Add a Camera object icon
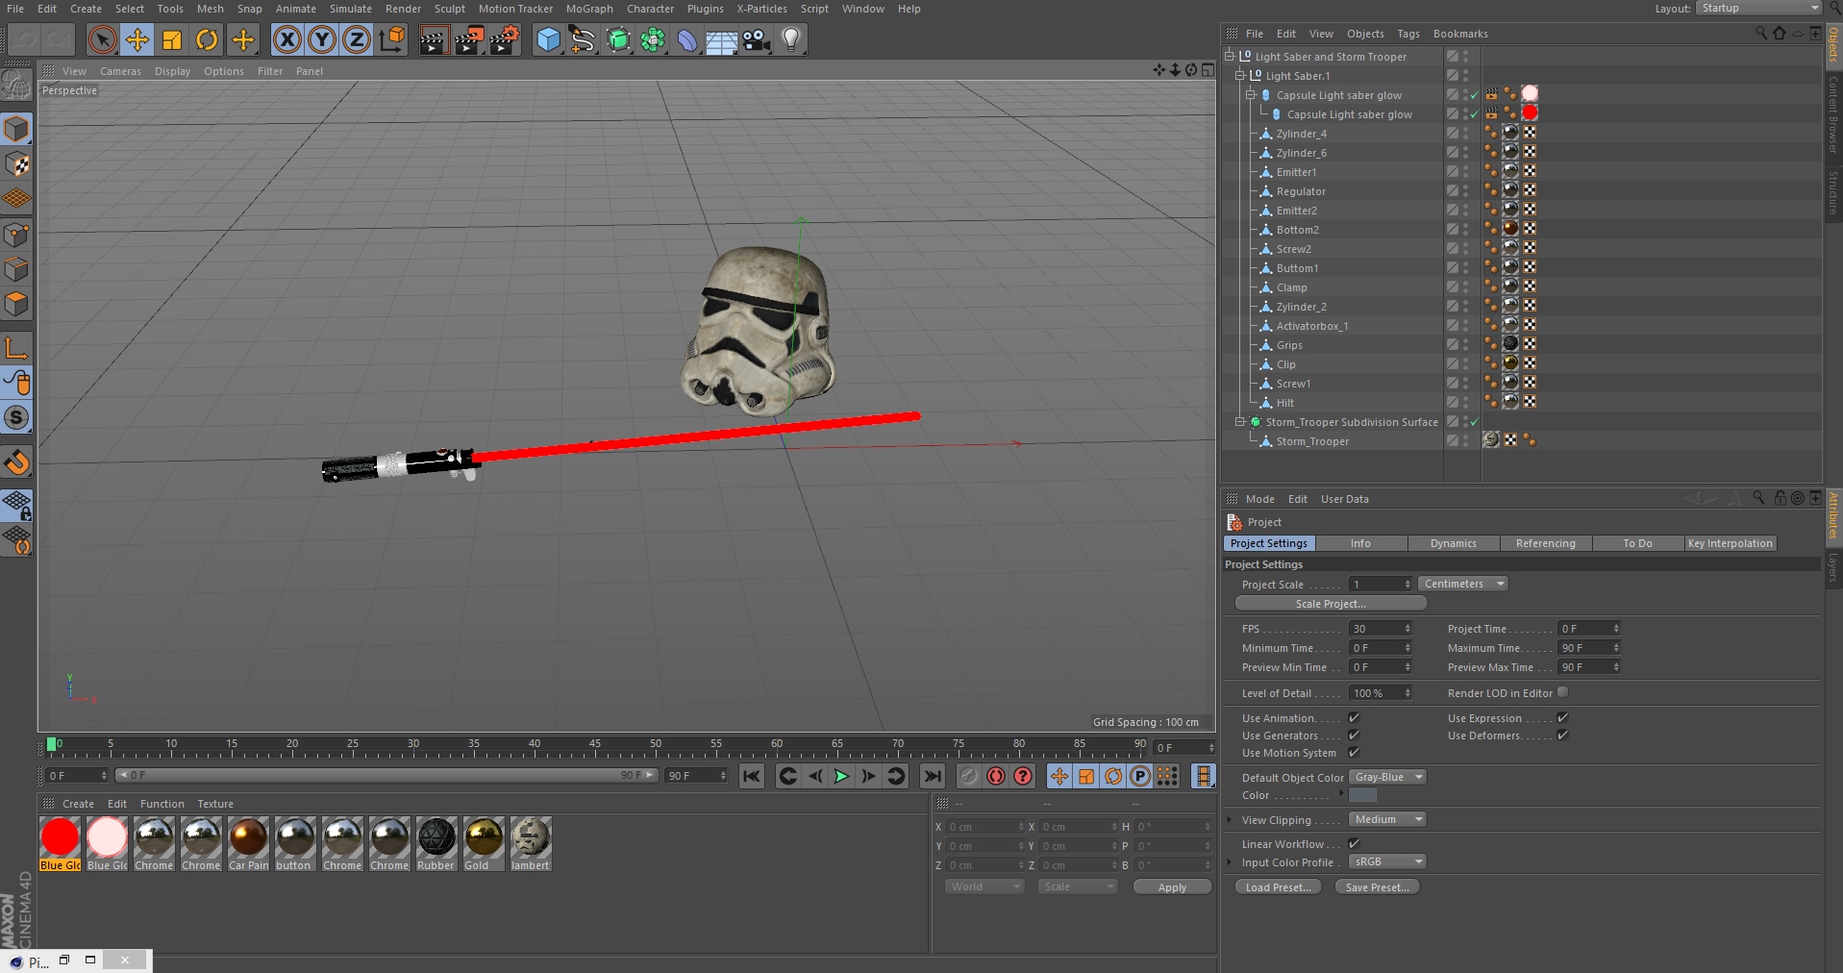 [757, 39]
